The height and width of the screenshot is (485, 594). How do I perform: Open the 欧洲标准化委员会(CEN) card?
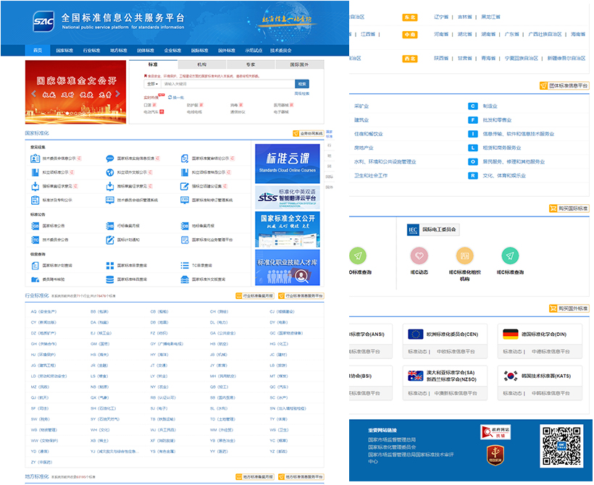[445, 341]
